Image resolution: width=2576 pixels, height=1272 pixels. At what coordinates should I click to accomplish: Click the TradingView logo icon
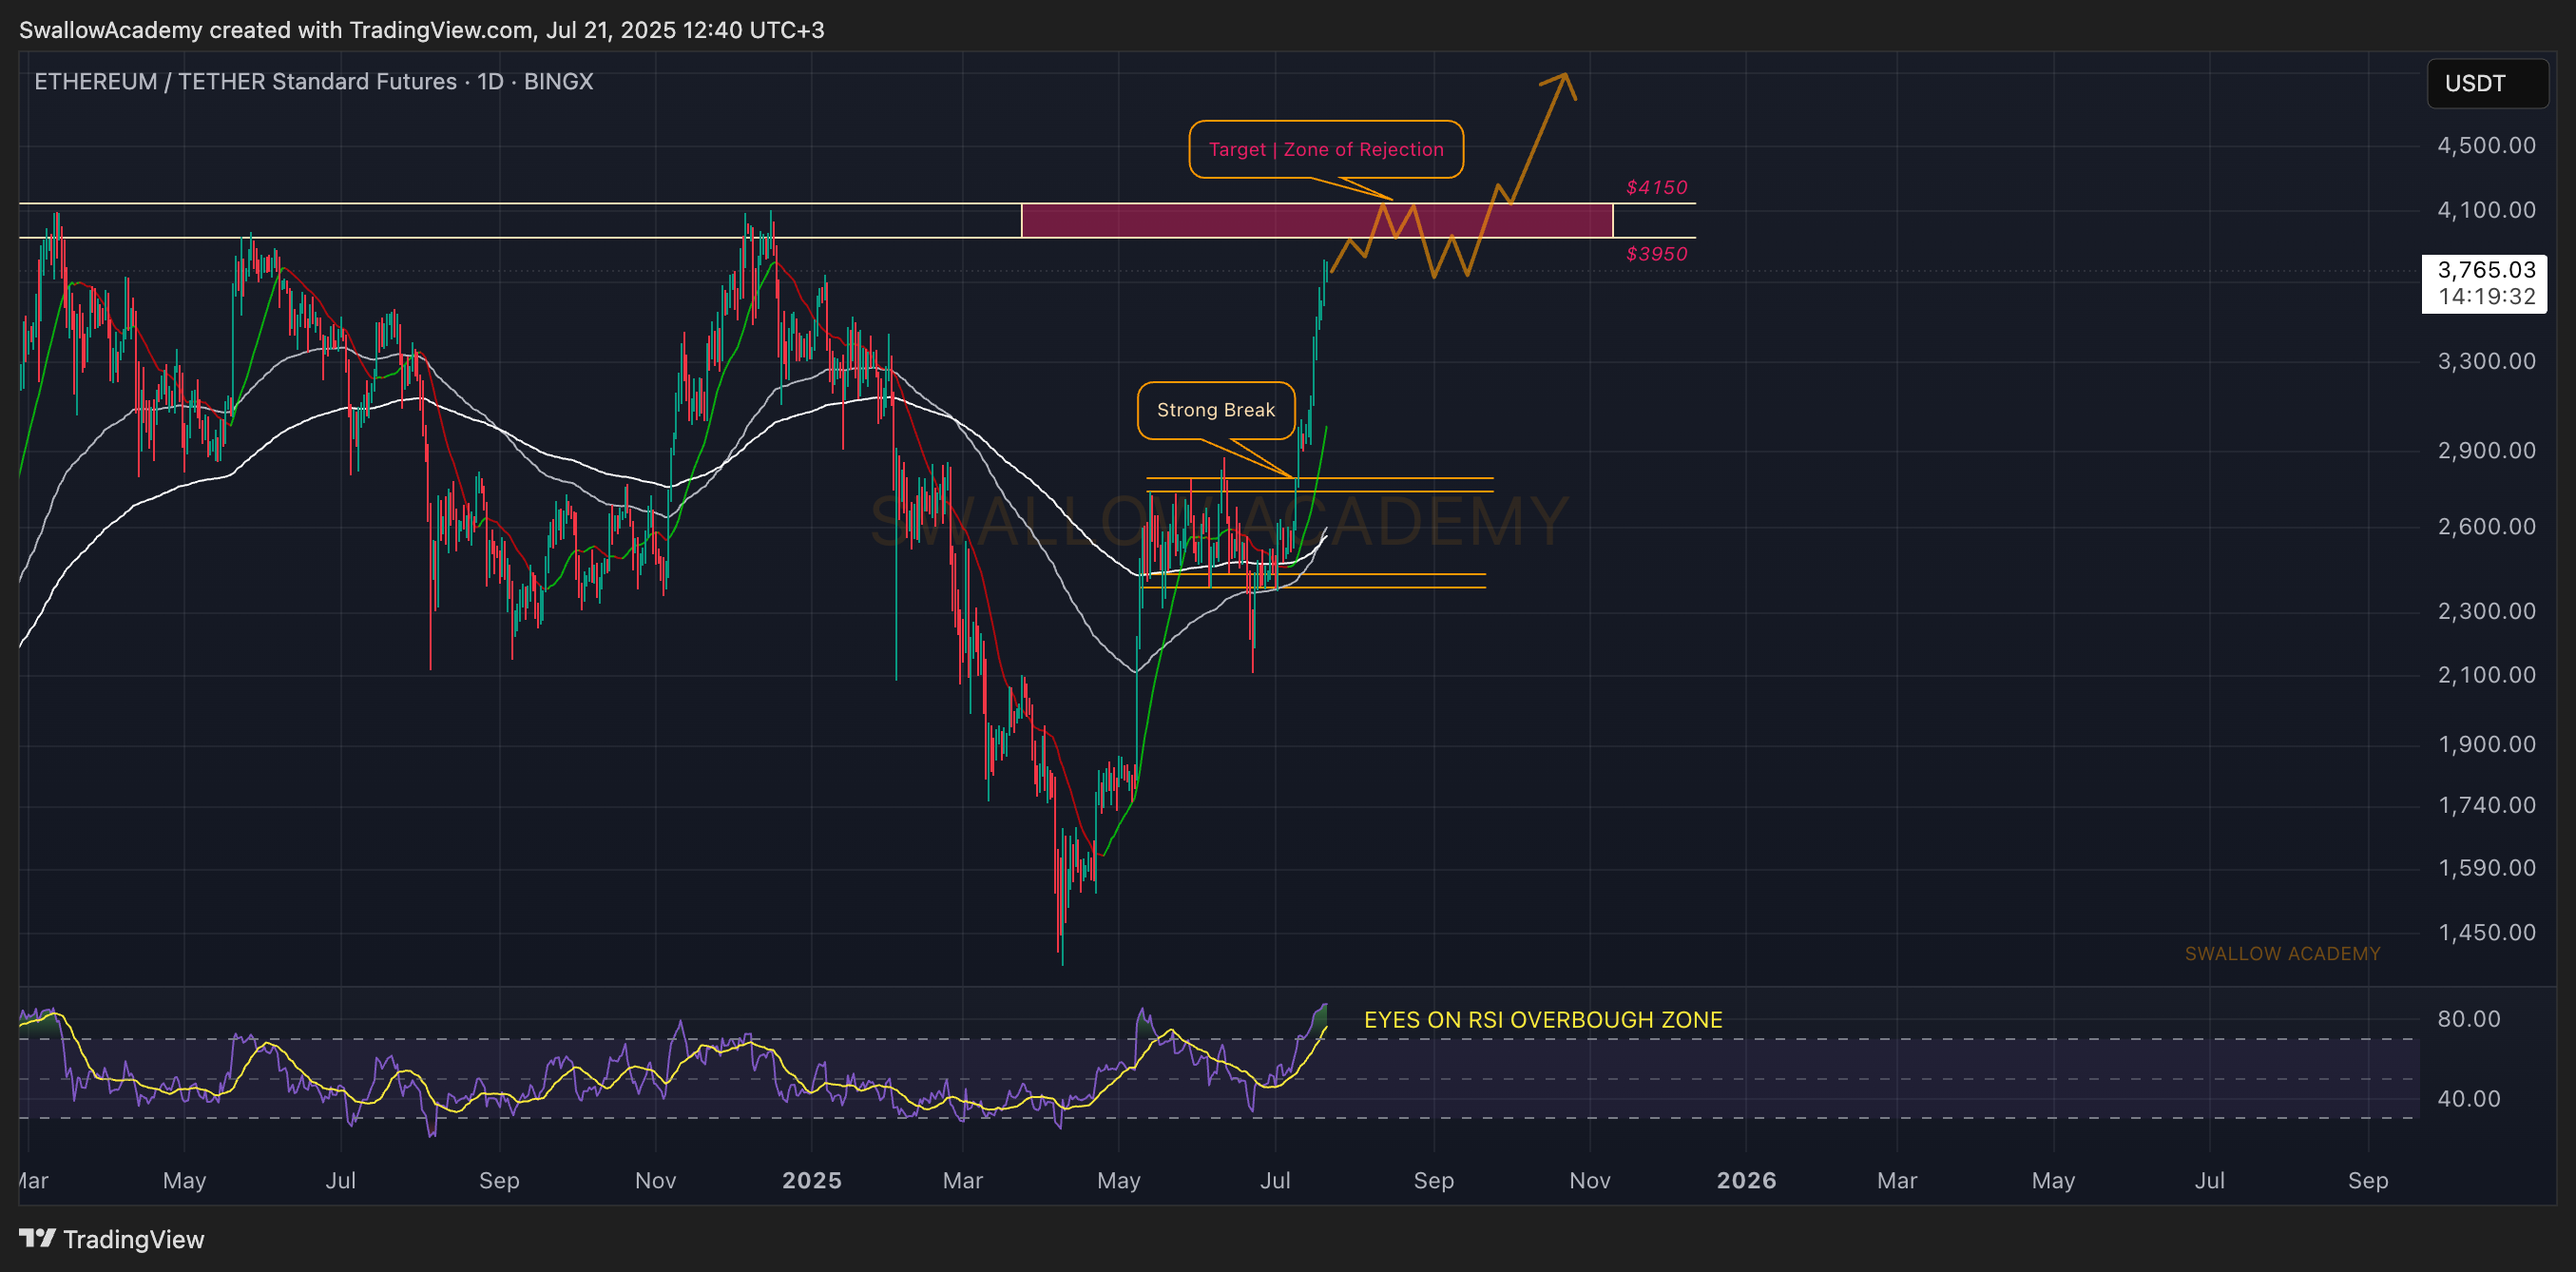coord(37,1238)
